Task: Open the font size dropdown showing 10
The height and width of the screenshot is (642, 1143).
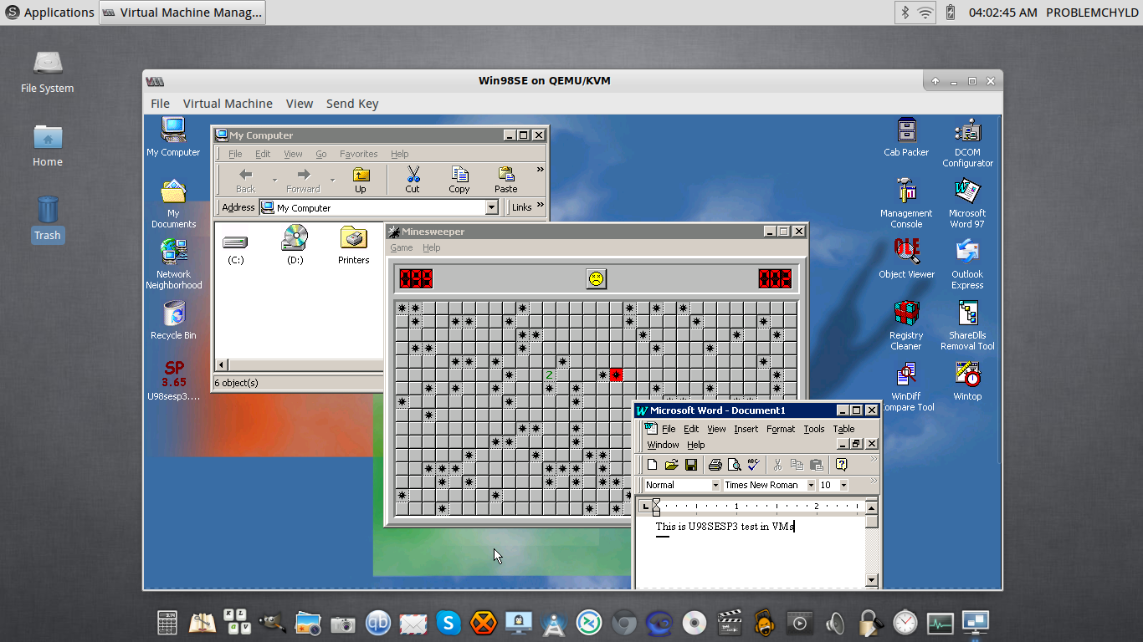Action: (x=843, y=485)
